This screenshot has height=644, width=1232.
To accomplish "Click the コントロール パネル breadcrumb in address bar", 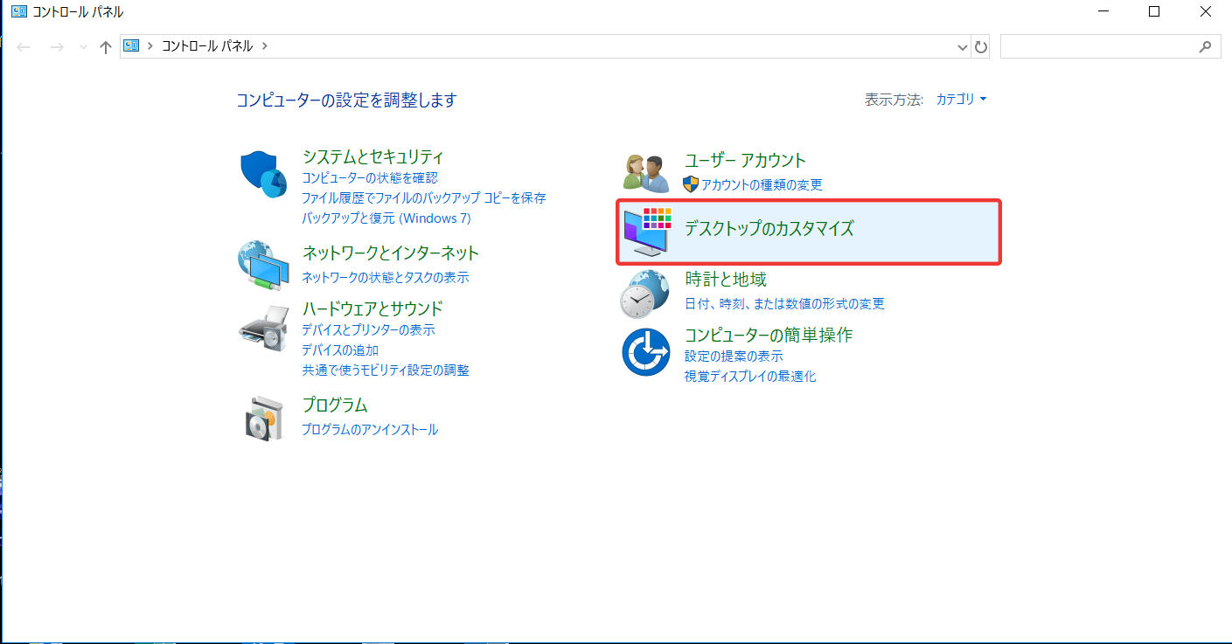I will click(207, 46).
